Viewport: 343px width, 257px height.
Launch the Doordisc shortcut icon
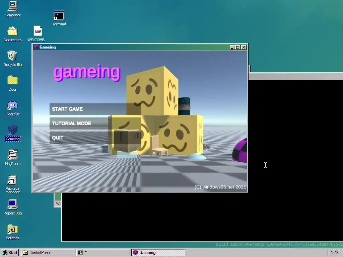click(x=12, y=108)
